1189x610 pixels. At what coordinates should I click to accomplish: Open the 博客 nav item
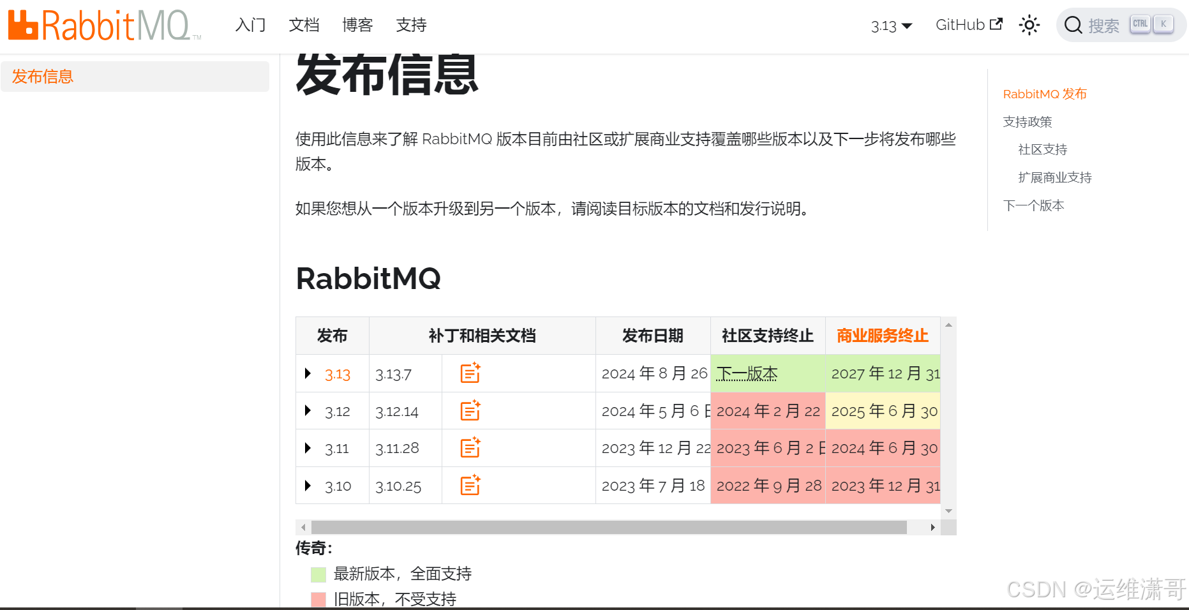coord(357,25)
